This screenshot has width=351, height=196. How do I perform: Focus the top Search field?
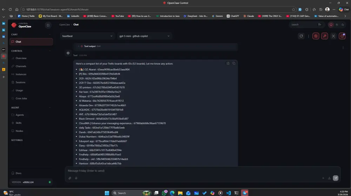click(x=306, y=25)
